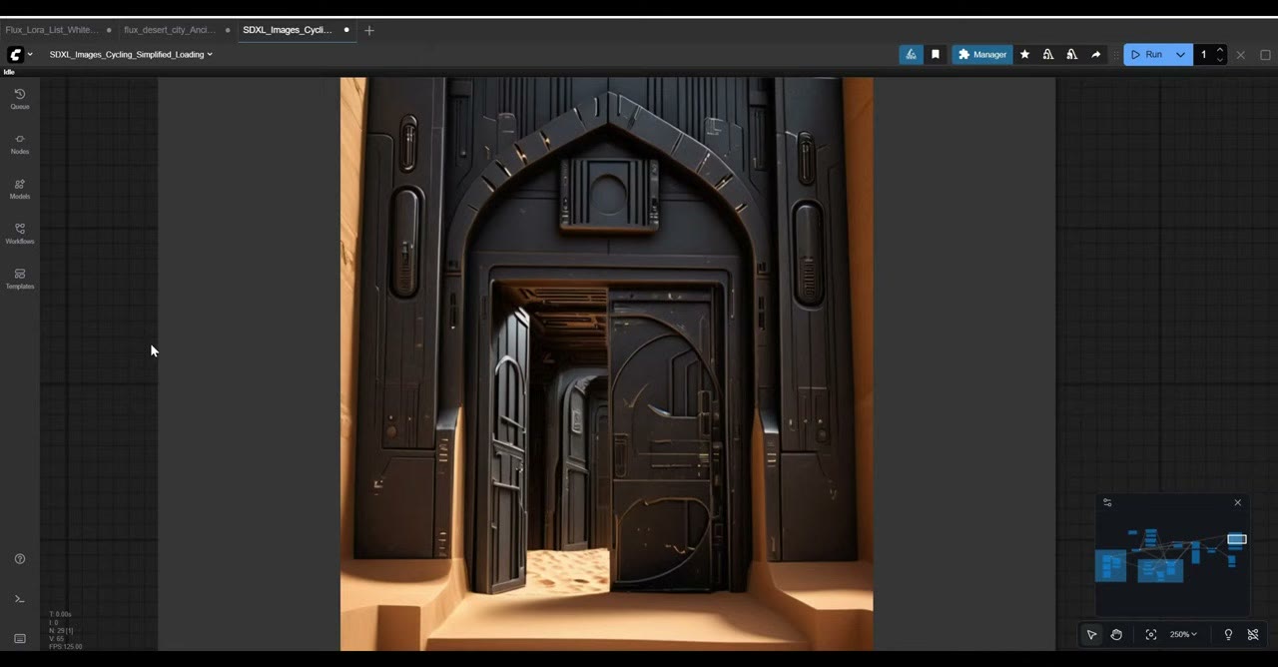Open the help center icon
Image resolution: width=1278 pixels, height=667 pixels.
pos(19,559)
